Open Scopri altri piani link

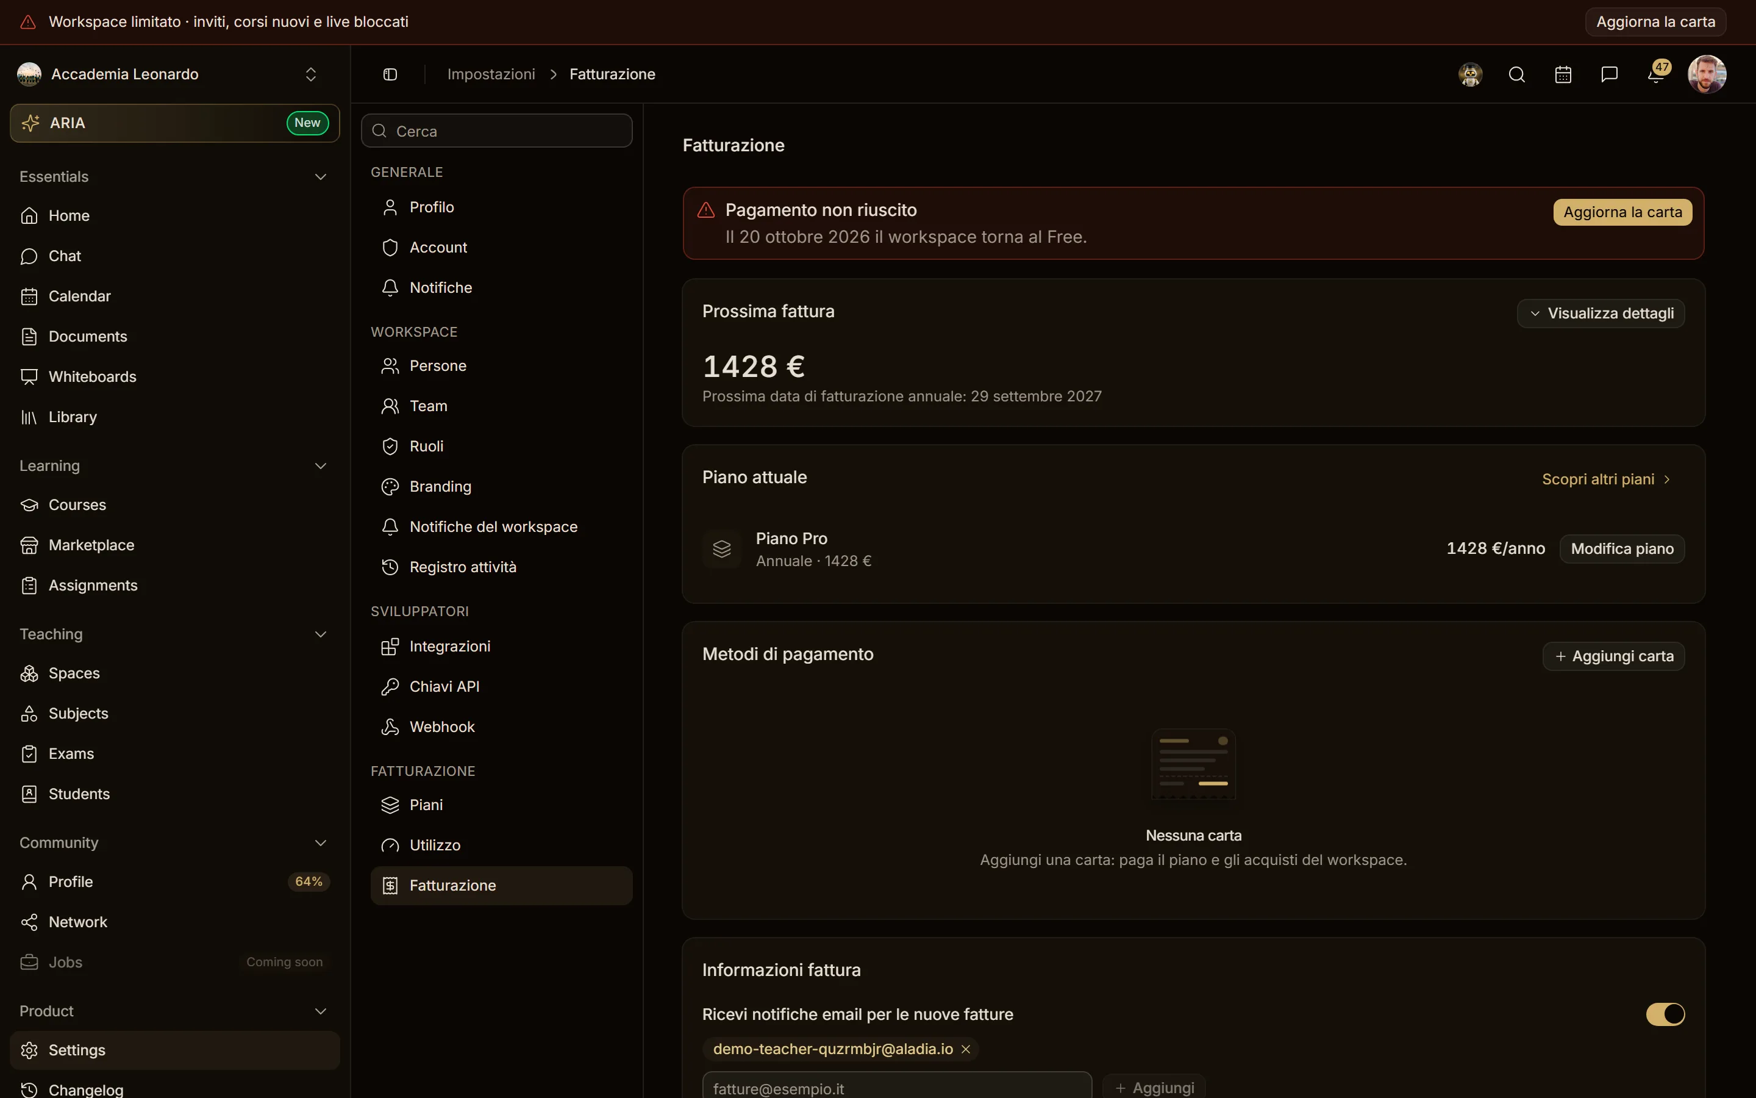(x=1607, y=479)
